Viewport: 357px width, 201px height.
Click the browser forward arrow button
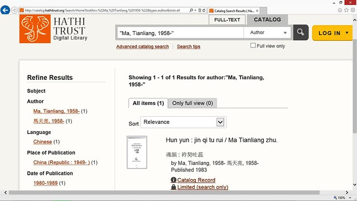[15, 10]
